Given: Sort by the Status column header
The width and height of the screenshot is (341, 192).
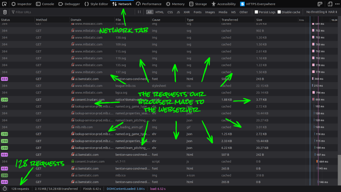Looking at the screenshot, I should pyautogui.click(x=17, y=20).
